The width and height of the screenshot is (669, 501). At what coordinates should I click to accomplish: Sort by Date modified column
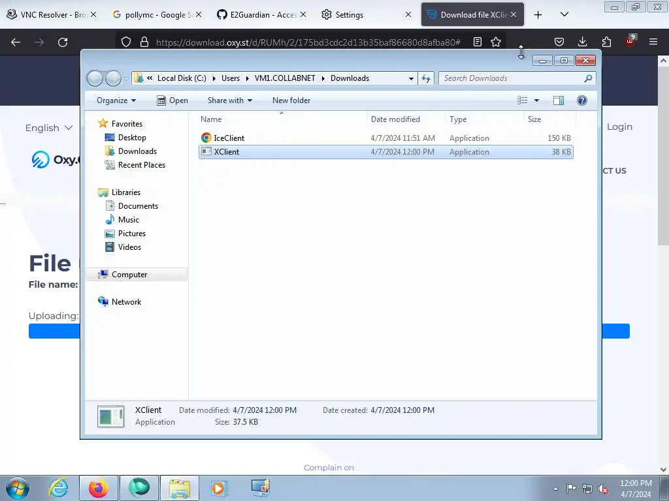405,119
